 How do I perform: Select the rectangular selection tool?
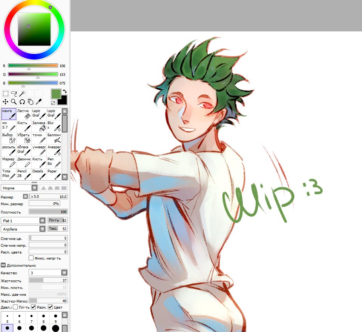6,93
